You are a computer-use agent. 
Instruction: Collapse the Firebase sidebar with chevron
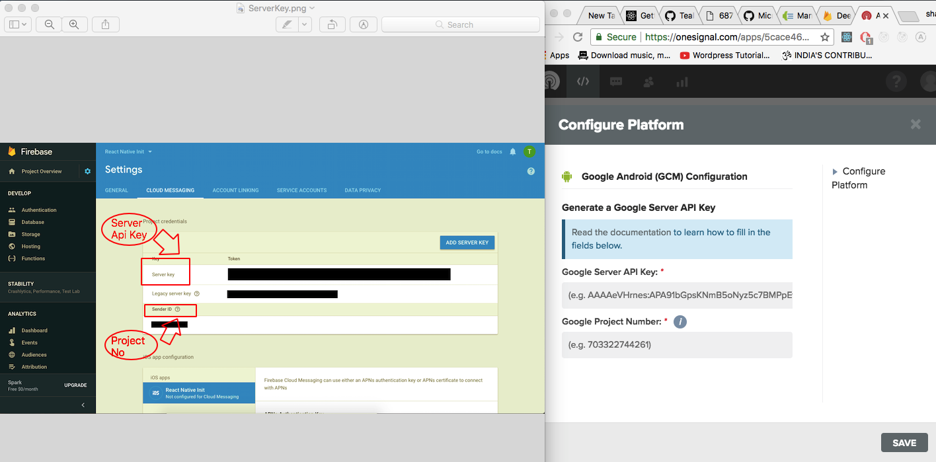click(83, 404)
